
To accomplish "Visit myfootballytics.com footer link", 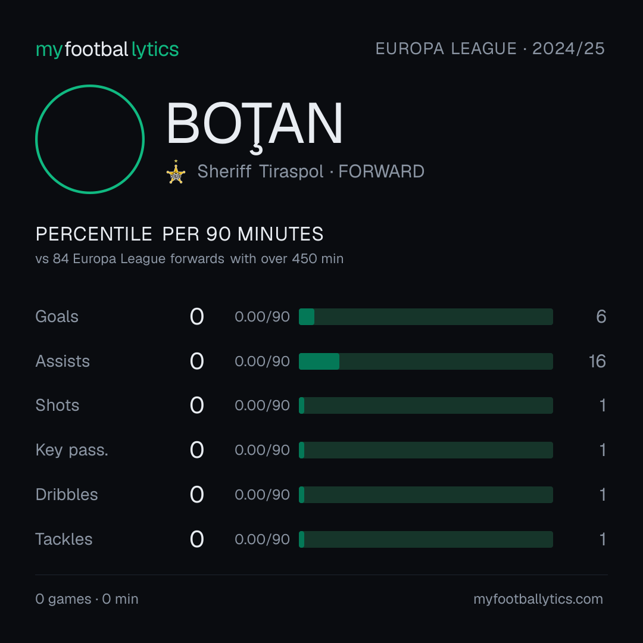I will tap(538, 599).
